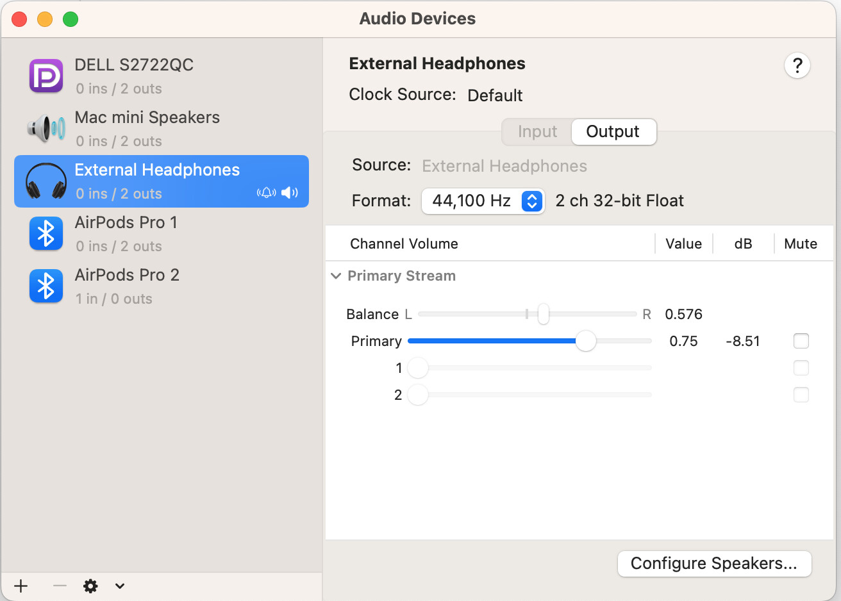Screen dimensions: 841x601
Task: Open the 44,100 Hz format dropdown
Action: tap(483, 201)
